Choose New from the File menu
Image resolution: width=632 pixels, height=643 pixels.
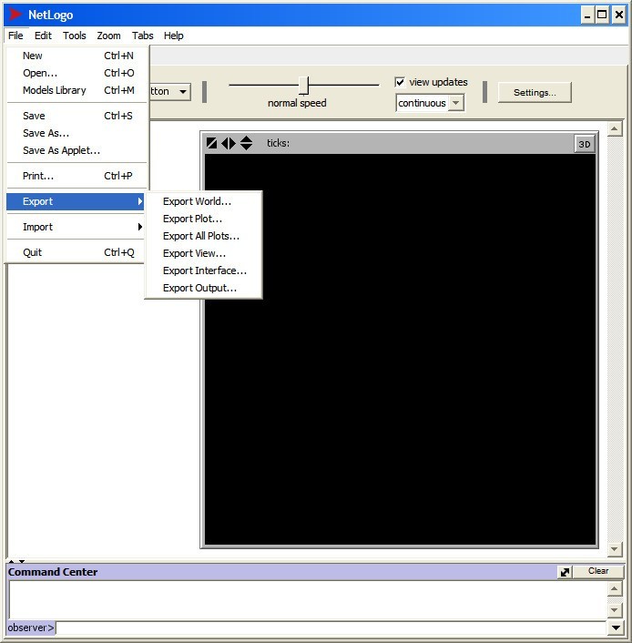[76, 56]
